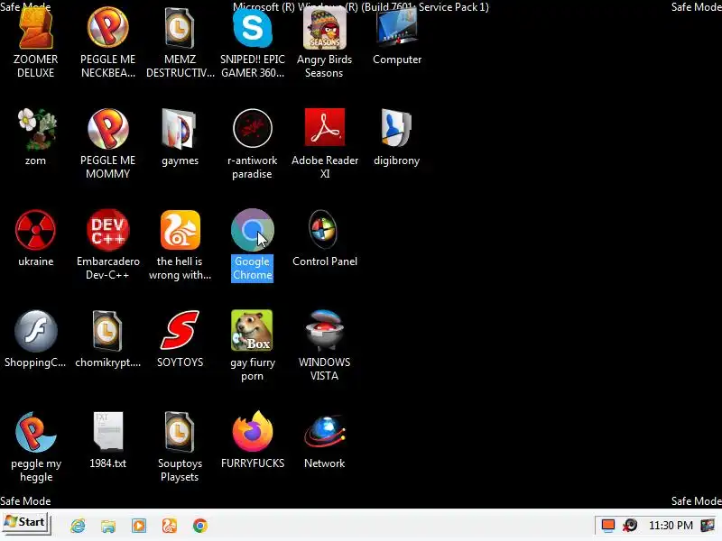Open the SOYTOYS icon
The height and width of the screenshot is (541, 722).
[180, 330]
